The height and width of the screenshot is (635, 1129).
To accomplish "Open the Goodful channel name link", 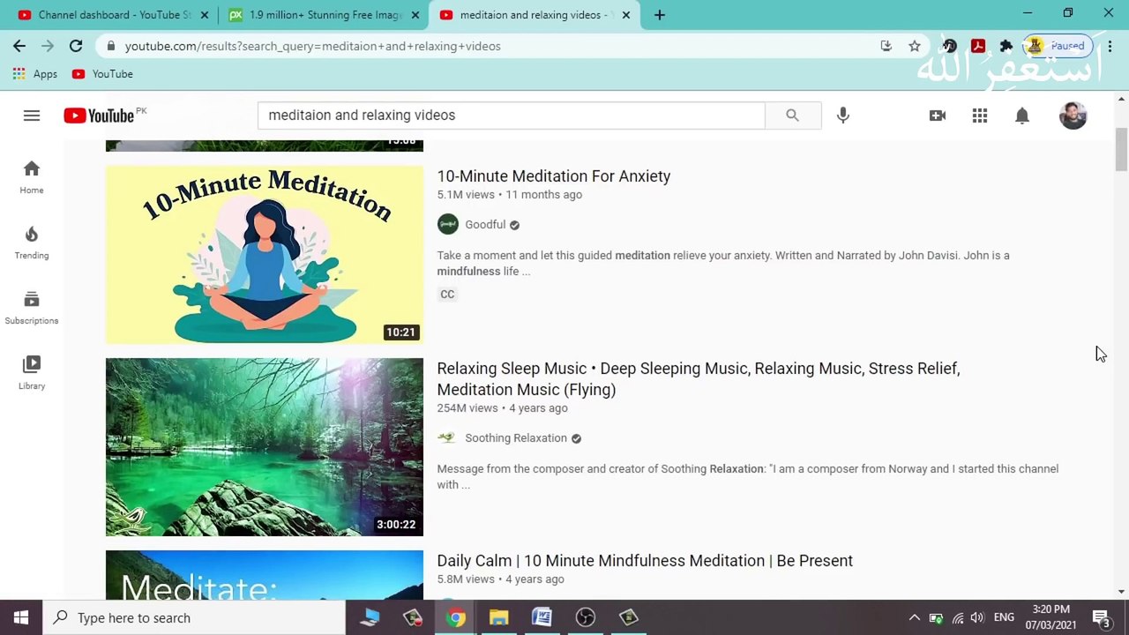I will [485, 224].
